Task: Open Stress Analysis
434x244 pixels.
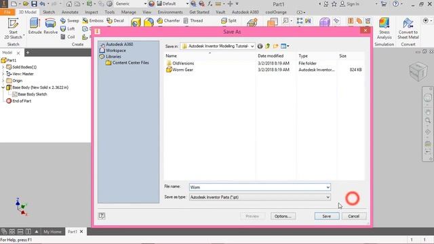Action: pos(384,28)
